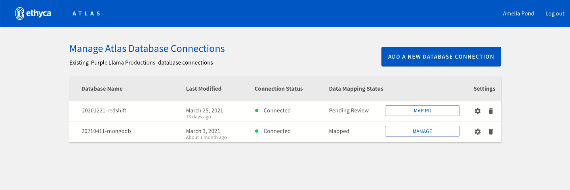
Task: Sort by Database Name column header
Action: (x=102, y=89)
